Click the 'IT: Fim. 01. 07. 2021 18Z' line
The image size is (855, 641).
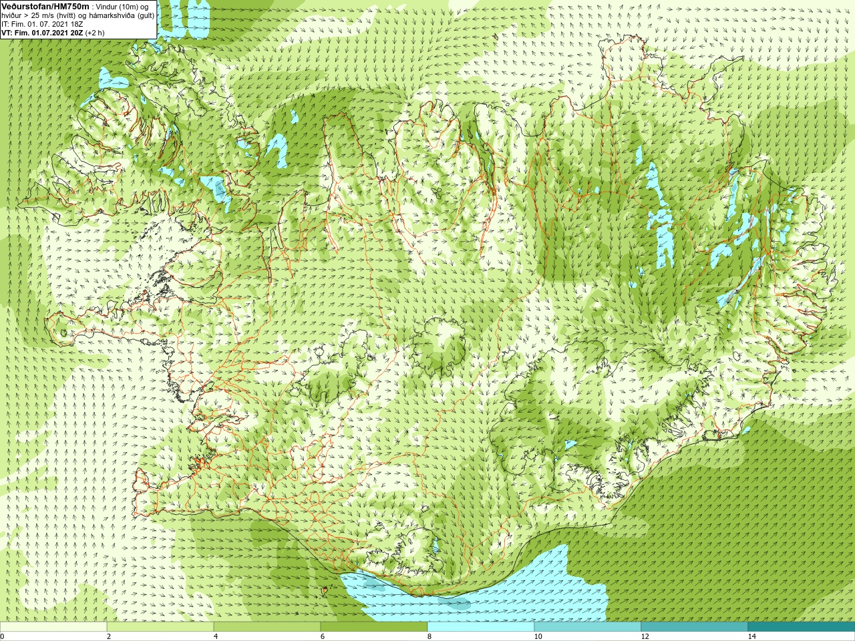click(x=42, y=24)
